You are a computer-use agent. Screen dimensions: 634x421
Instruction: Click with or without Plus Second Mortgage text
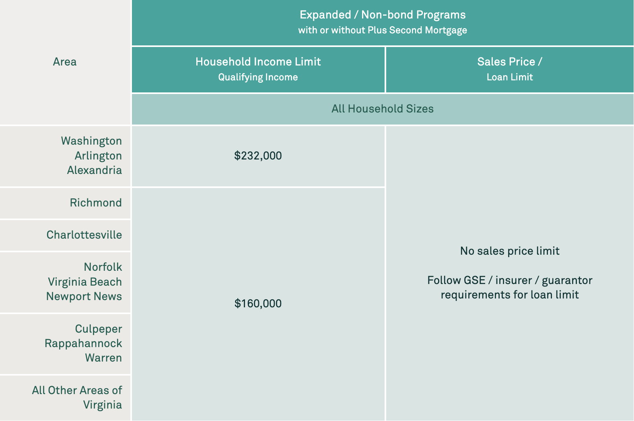[x=383, y=31]
